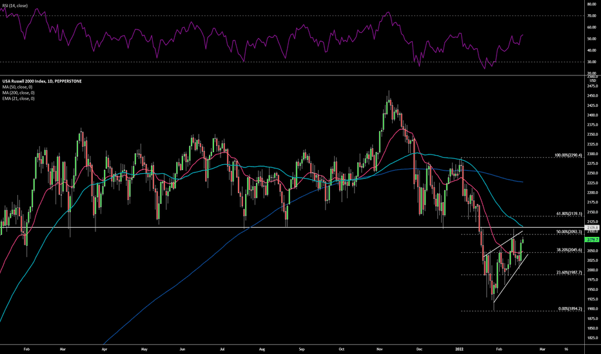This screenshot has height=354, width=601.
Task: Click 1850.0 on the price scale
Action: [593, 328]
